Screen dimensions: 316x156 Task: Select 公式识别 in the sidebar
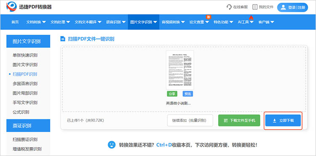[x=21, y=112]
